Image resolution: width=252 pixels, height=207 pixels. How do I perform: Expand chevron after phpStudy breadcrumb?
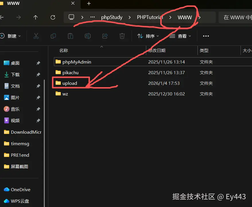[x=130, y=17]
